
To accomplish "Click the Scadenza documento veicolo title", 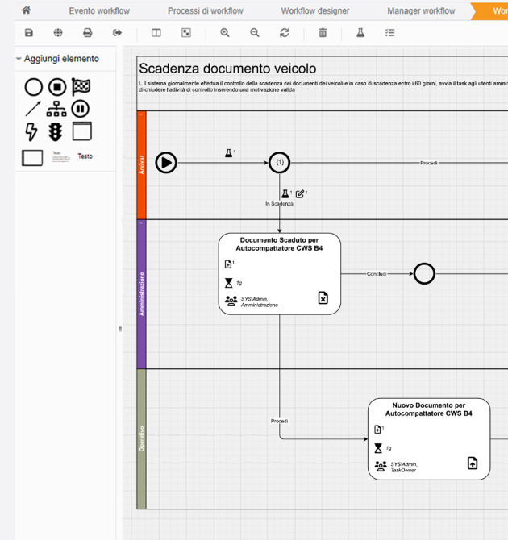I will pos(227,69).
